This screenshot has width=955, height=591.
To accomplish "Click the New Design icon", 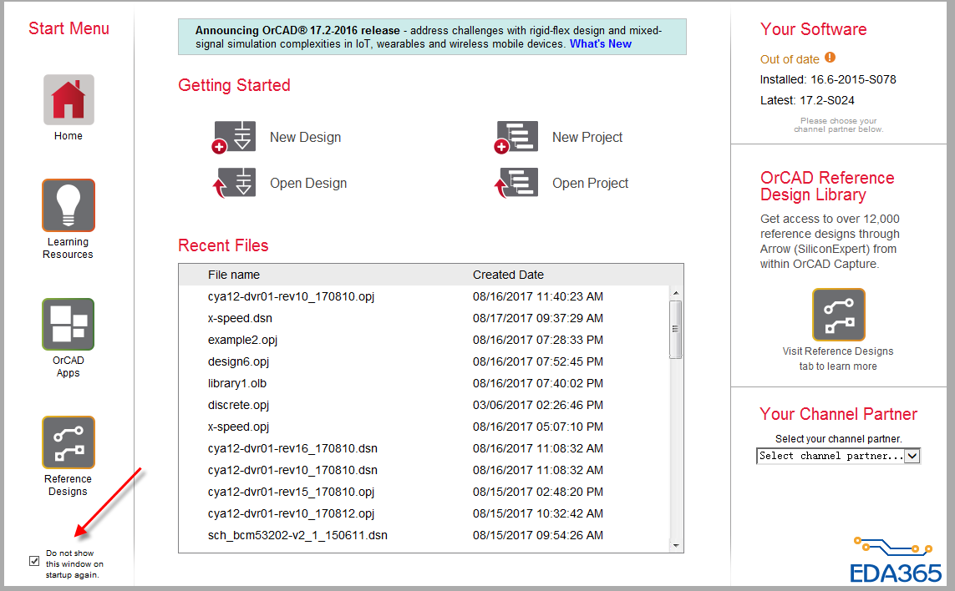I will (234, 137).
